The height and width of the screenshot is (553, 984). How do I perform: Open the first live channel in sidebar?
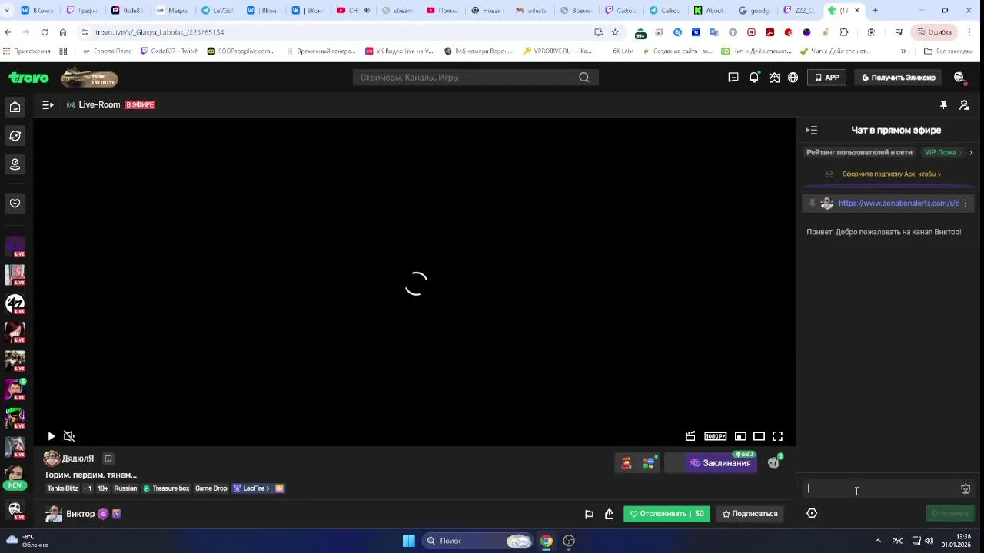click(x=15, y=247)
